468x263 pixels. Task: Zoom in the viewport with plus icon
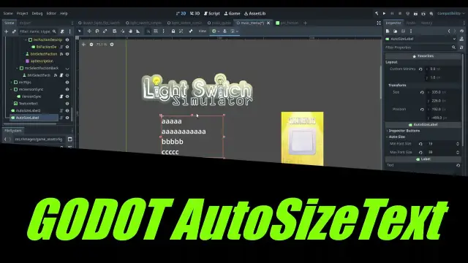pyautogui.click(x=112, y=45)
